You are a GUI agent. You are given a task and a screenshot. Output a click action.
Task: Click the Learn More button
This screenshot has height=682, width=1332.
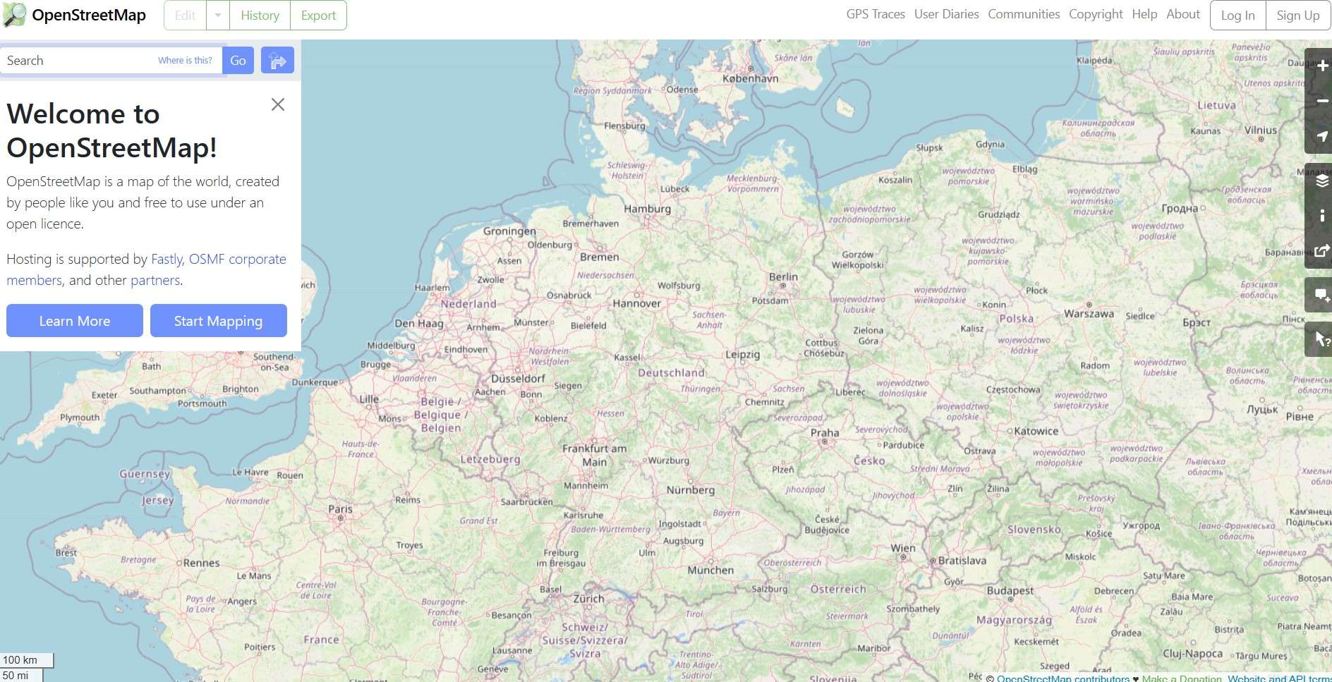point(75,321)
